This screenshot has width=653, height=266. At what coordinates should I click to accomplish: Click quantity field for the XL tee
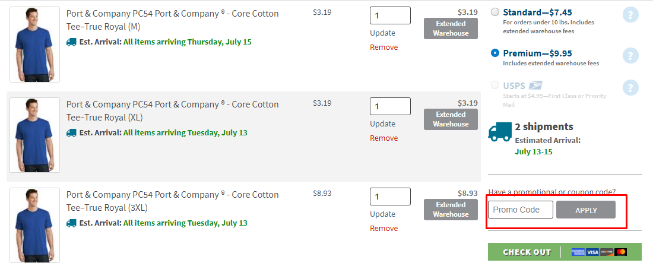tap(389, 106)
